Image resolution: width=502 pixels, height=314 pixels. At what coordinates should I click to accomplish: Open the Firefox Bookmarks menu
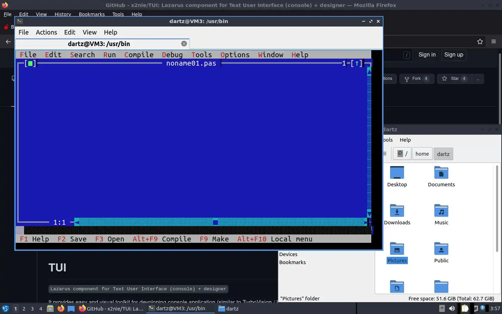tap(92, 14)
